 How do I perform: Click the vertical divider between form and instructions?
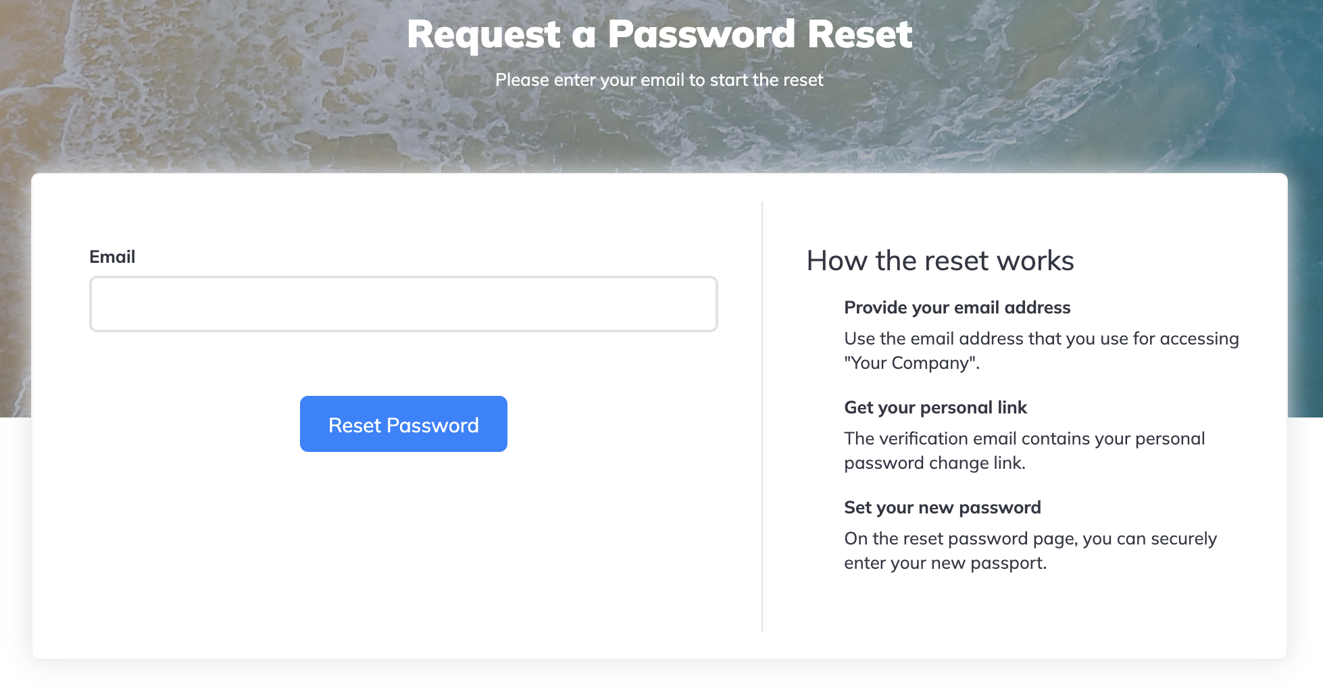[x=762, y=416]
